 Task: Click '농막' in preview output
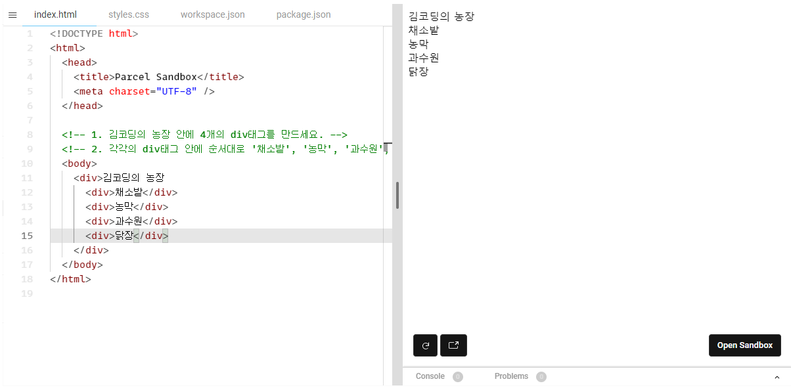tap(418, 44)
